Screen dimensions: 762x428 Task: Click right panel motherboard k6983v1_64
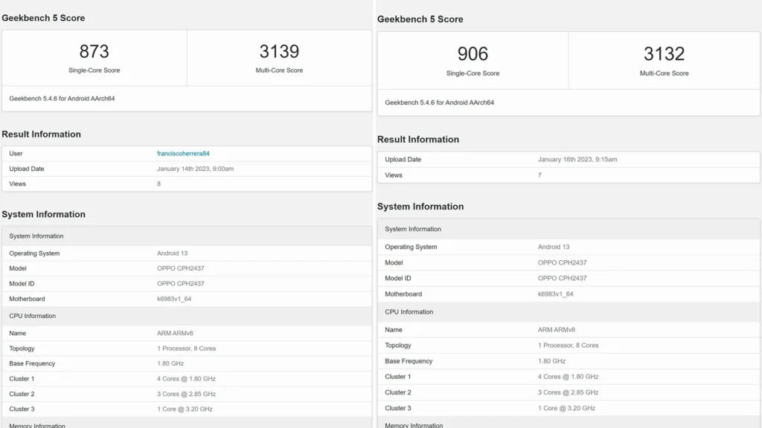coord(555,294)
